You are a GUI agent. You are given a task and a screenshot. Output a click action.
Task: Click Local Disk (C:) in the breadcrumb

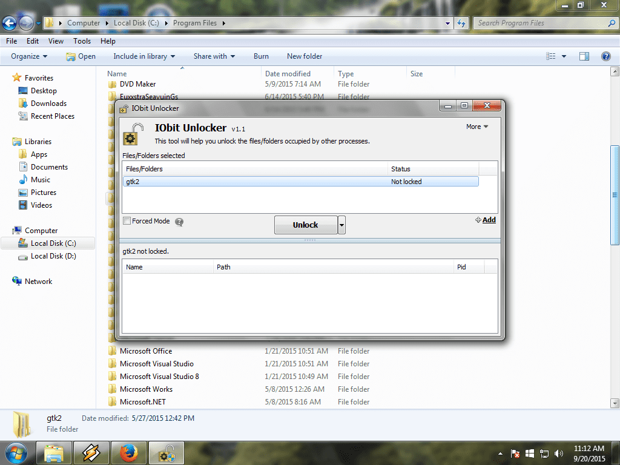click(x=136, y=23)
